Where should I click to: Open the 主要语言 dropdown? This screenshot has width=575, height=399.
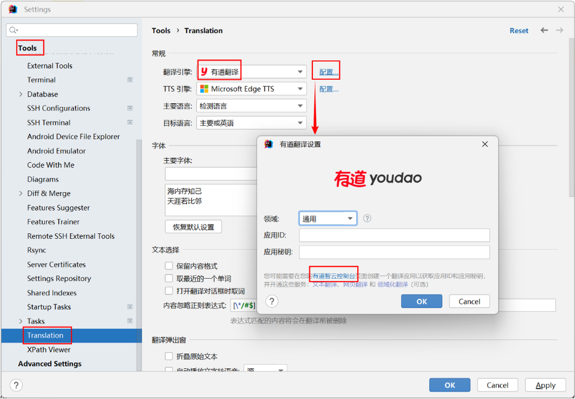(x=252, y=106)
